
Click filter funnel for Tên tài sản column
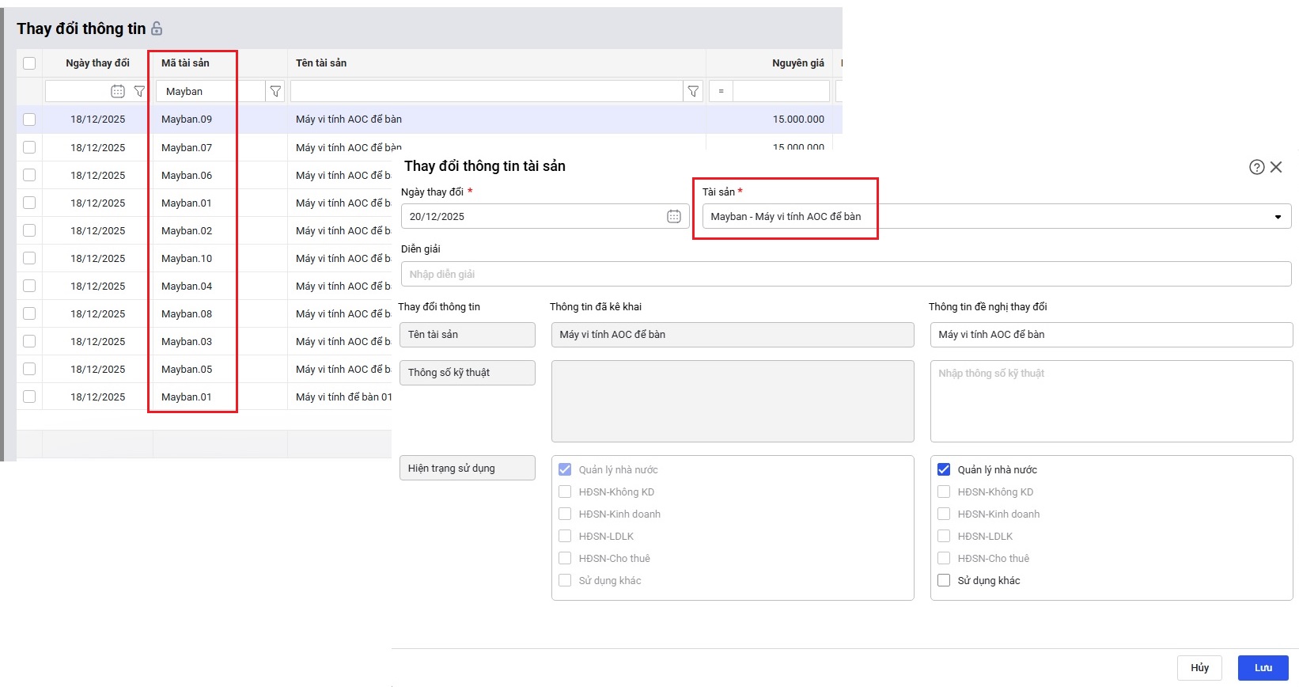(693, 91)
